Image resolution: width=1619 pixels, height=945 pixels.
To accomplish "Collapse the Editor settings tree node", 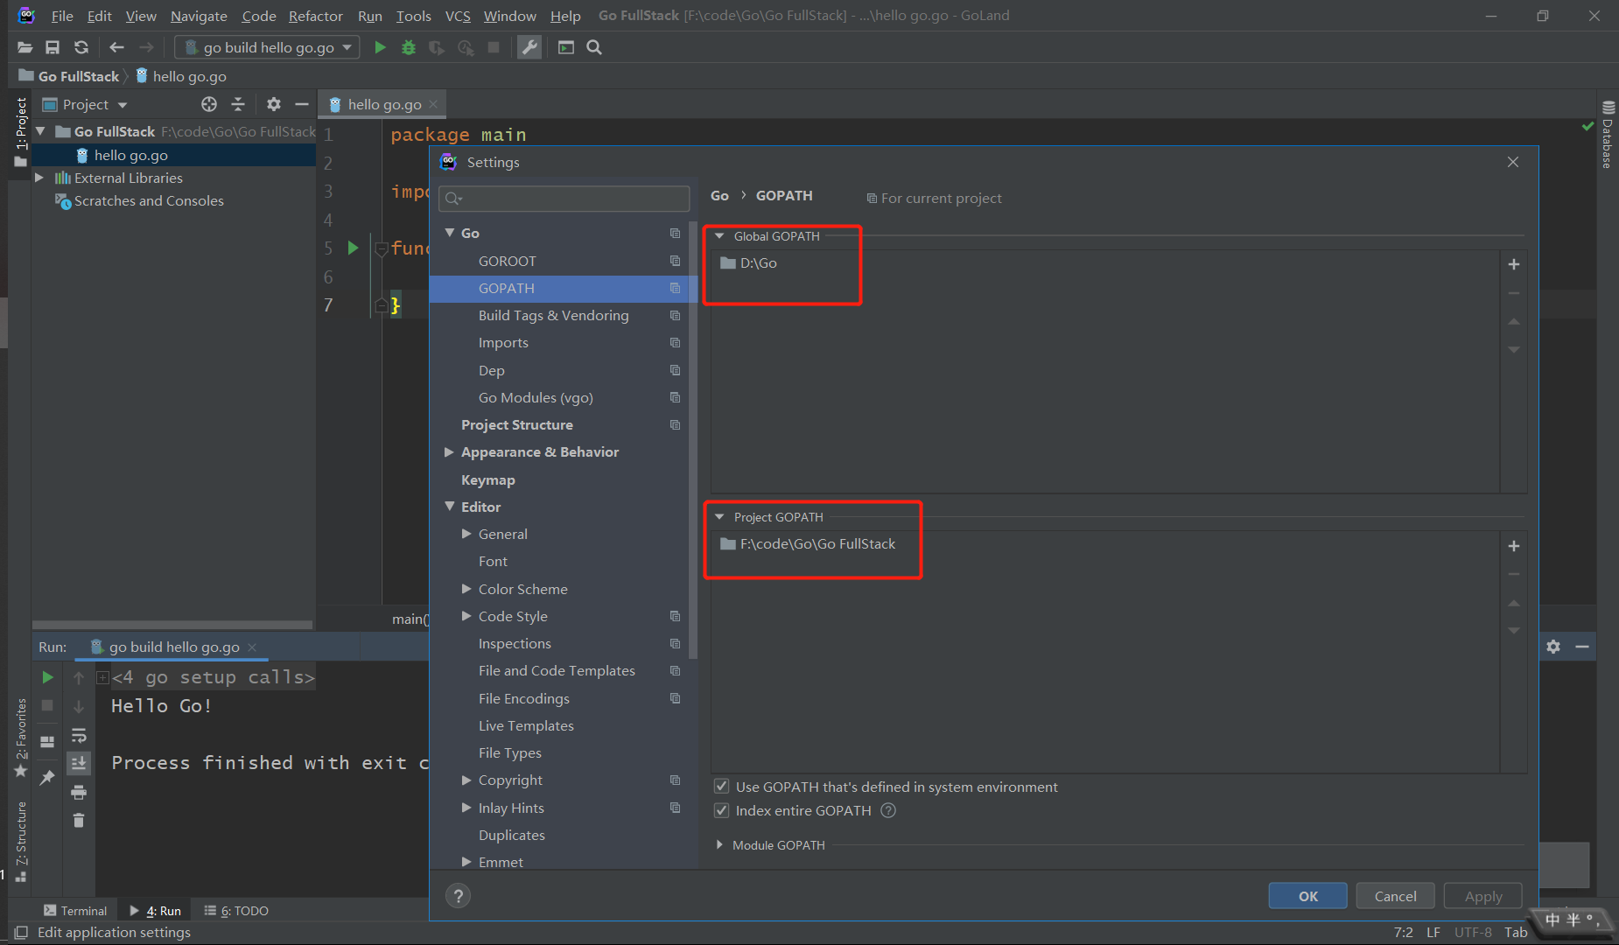I will [x=450, y=507].
